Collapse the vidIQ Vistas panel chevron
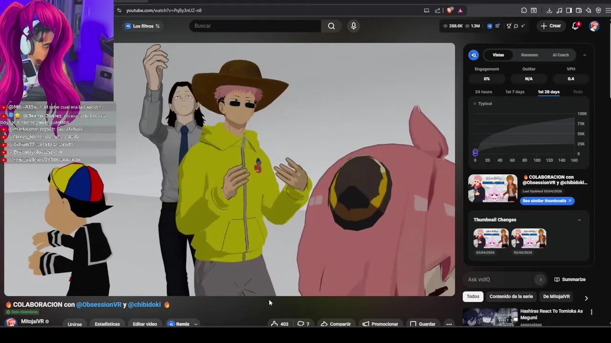Screen dimensions: 611x343 point(584,55)
